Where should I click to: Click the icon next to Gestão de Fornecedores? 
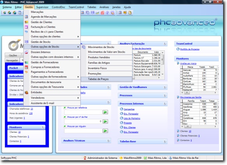click(26, 62)
